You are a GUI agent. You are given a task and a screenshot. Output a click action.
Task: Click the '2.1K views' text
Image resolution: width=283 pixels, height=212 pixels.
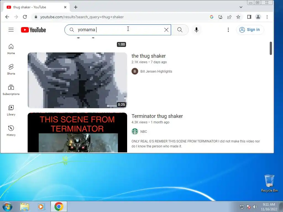139,62
